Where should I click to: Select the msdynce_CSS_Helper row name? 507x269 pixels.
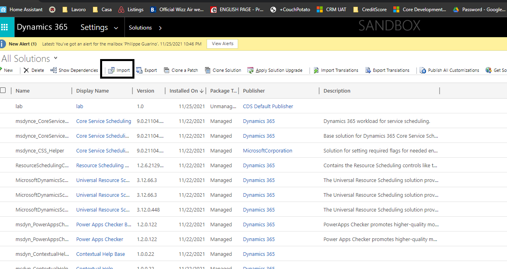tap(40, 150)
